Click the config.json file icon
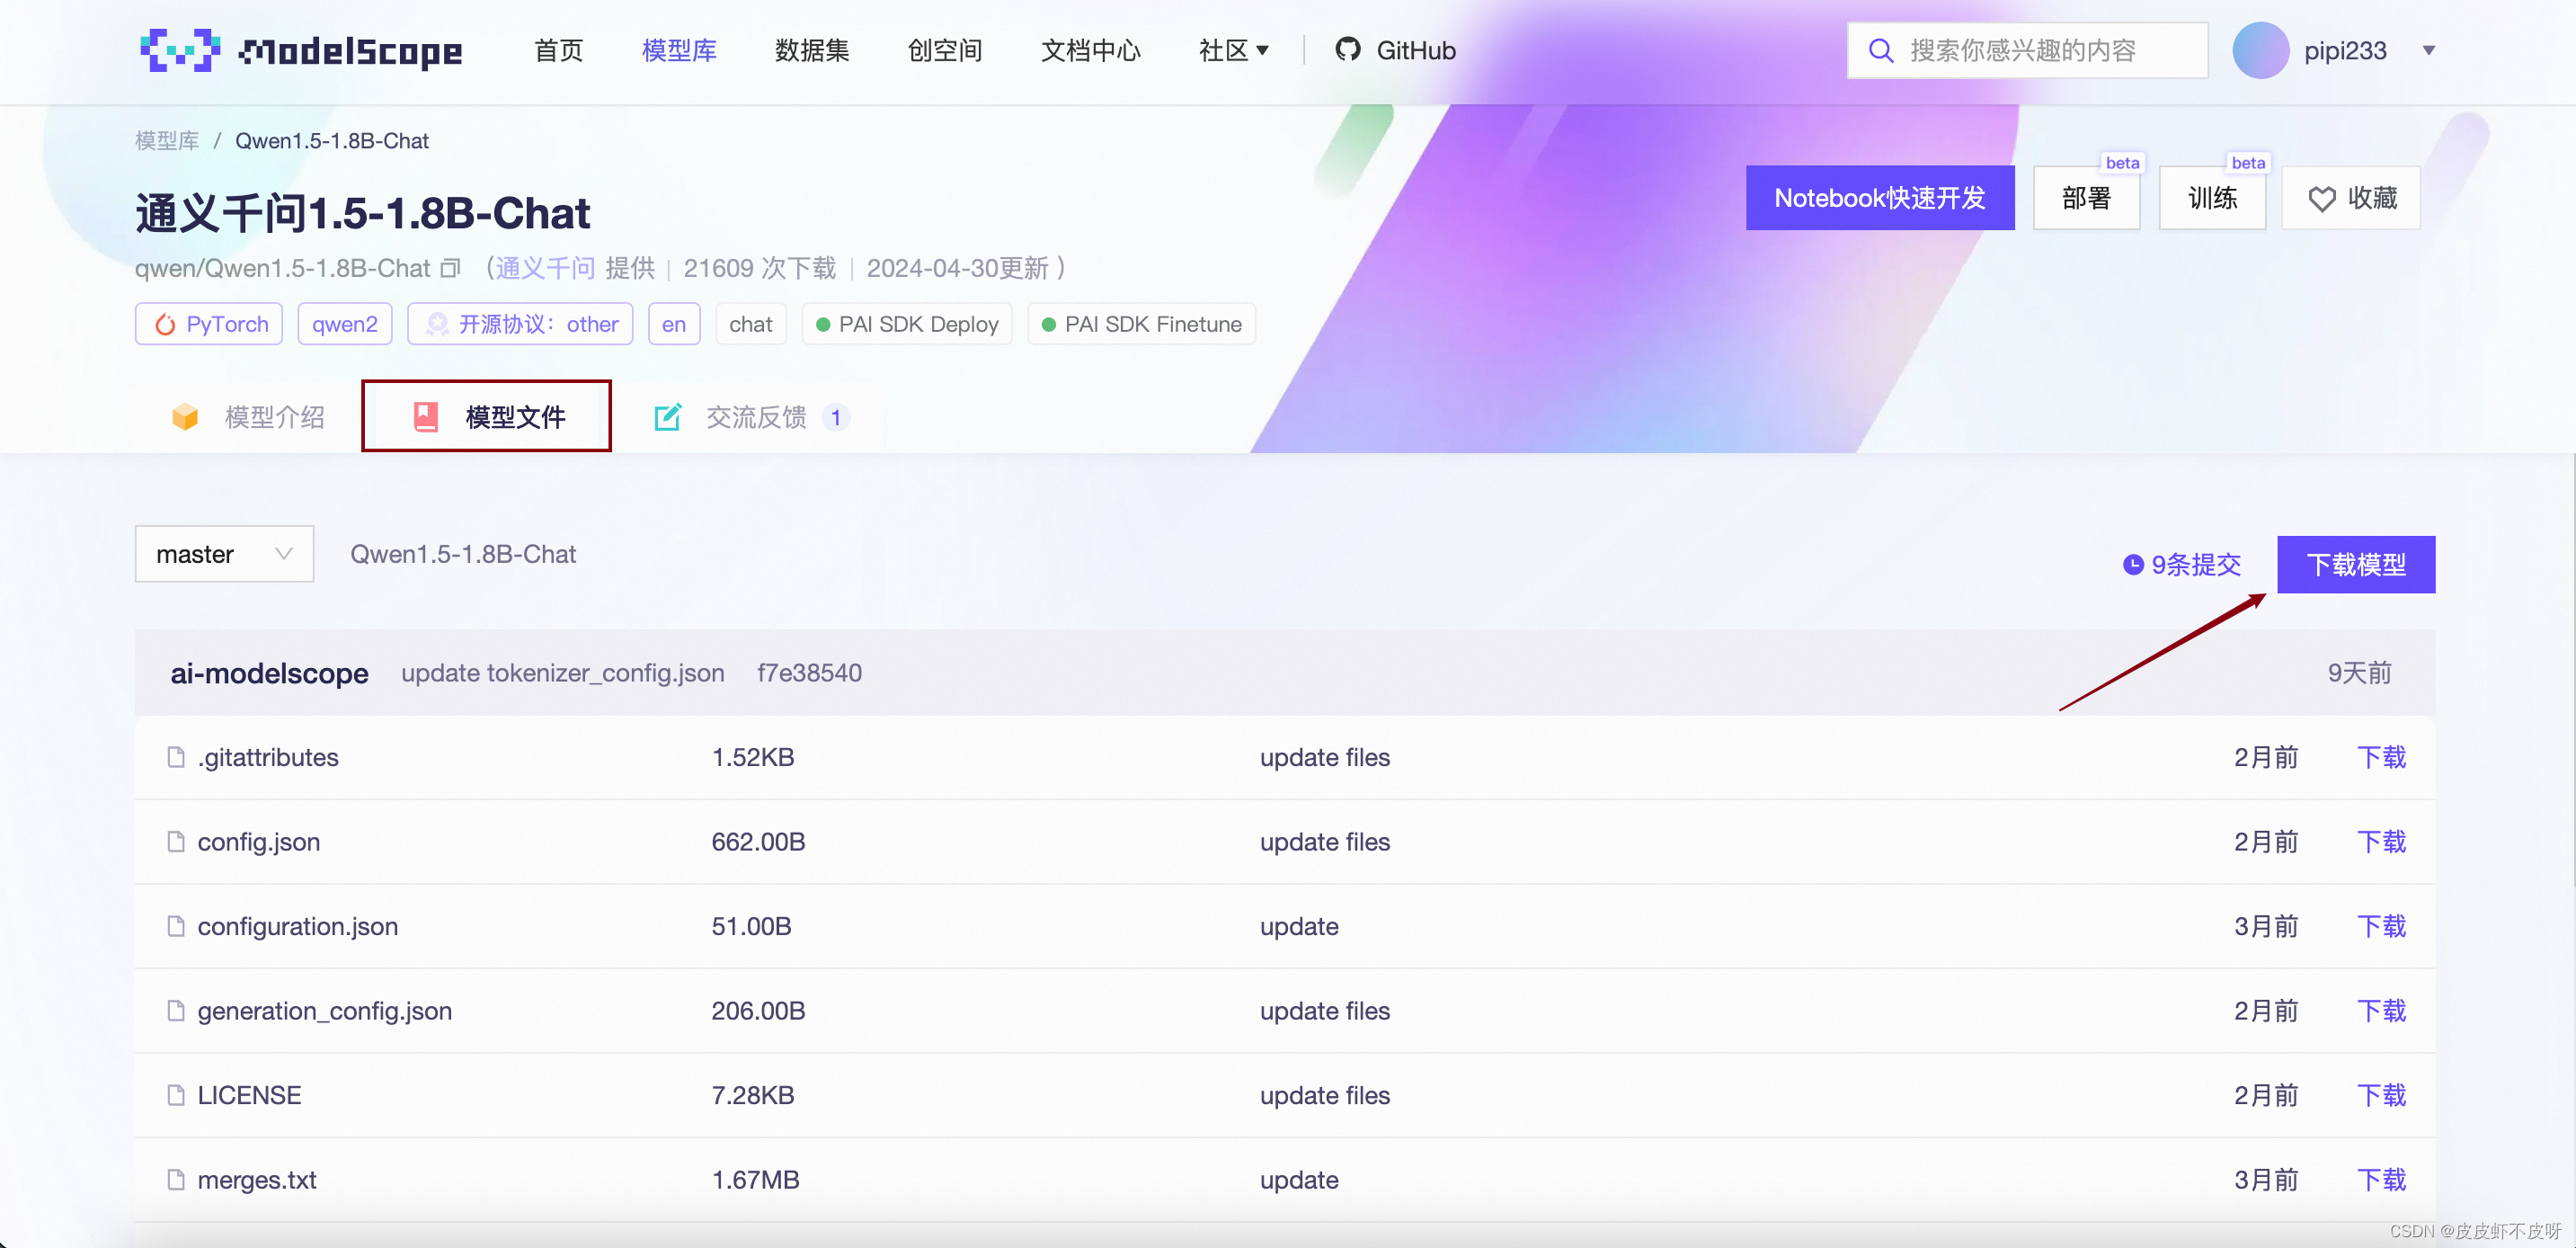2576x1248 pixels. pyautogui.click(x=176, y=841)
